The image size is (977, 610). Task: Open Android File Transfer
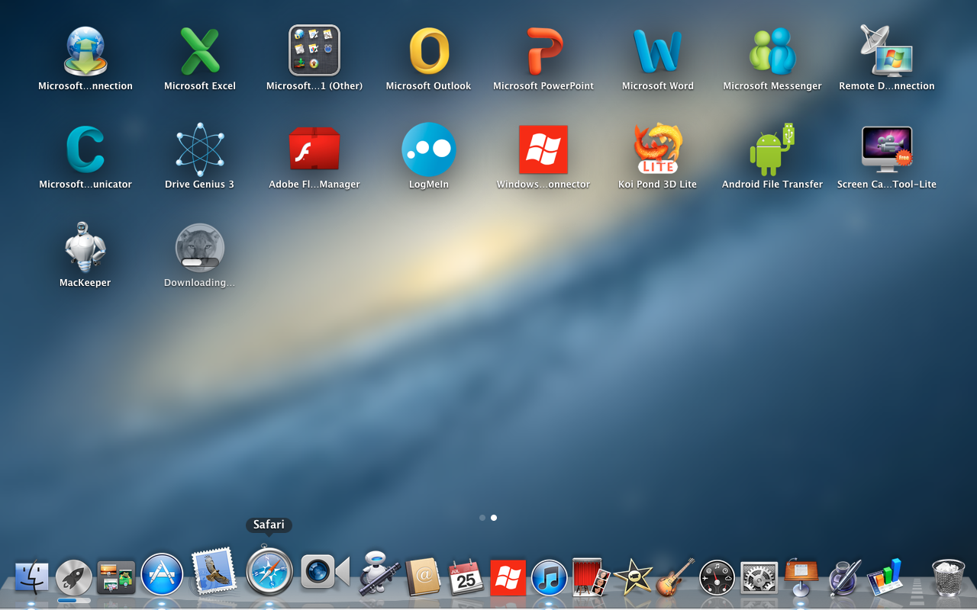coord(772,149)
